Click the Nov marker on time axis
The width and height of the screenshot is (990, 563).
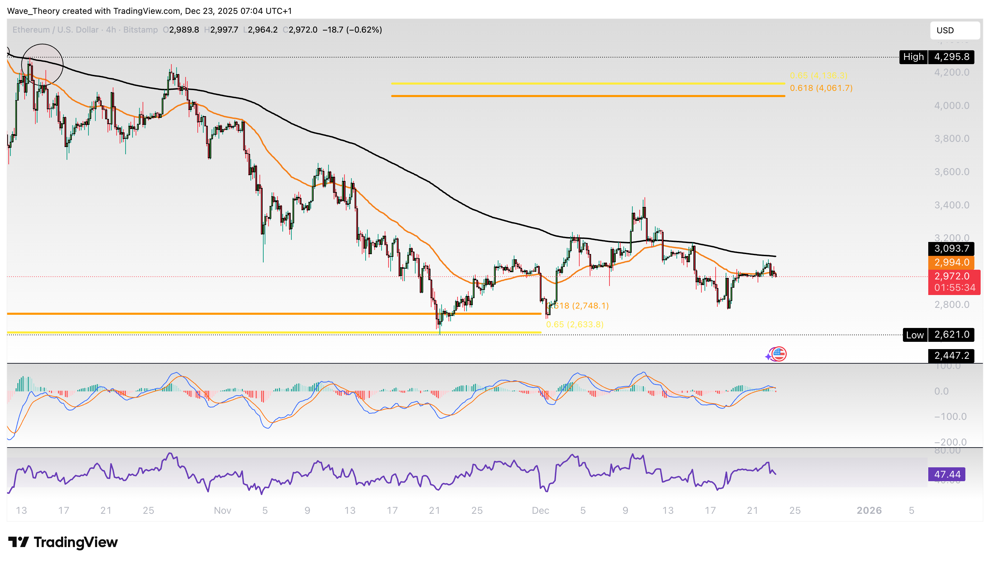tap(222, 510)
